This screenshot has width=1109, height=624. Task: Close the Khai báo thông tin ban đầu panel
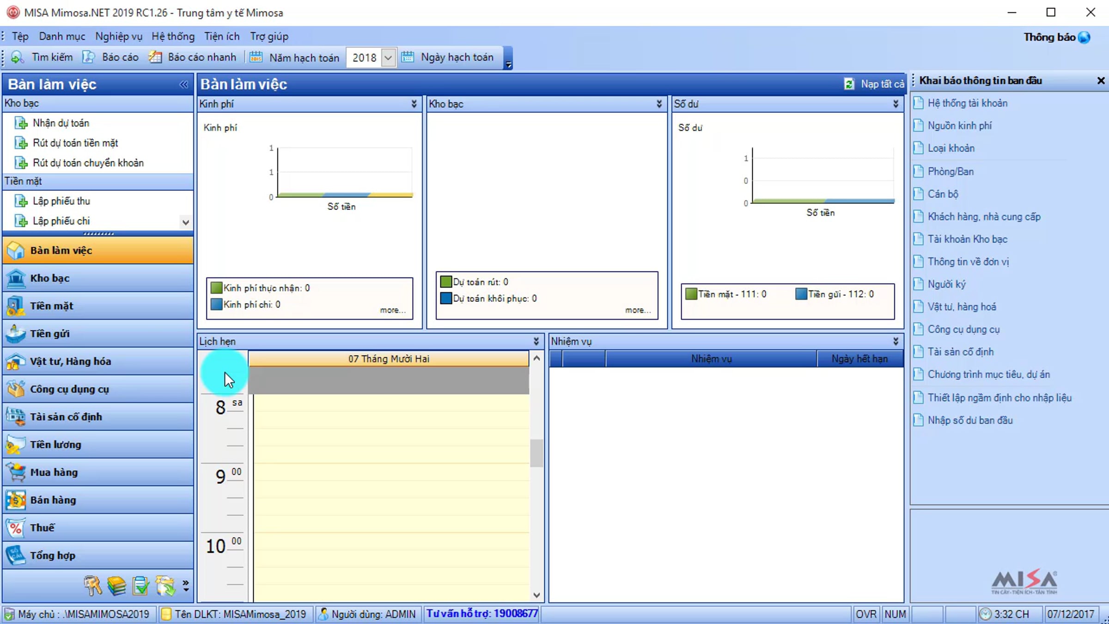[1101, 81]
